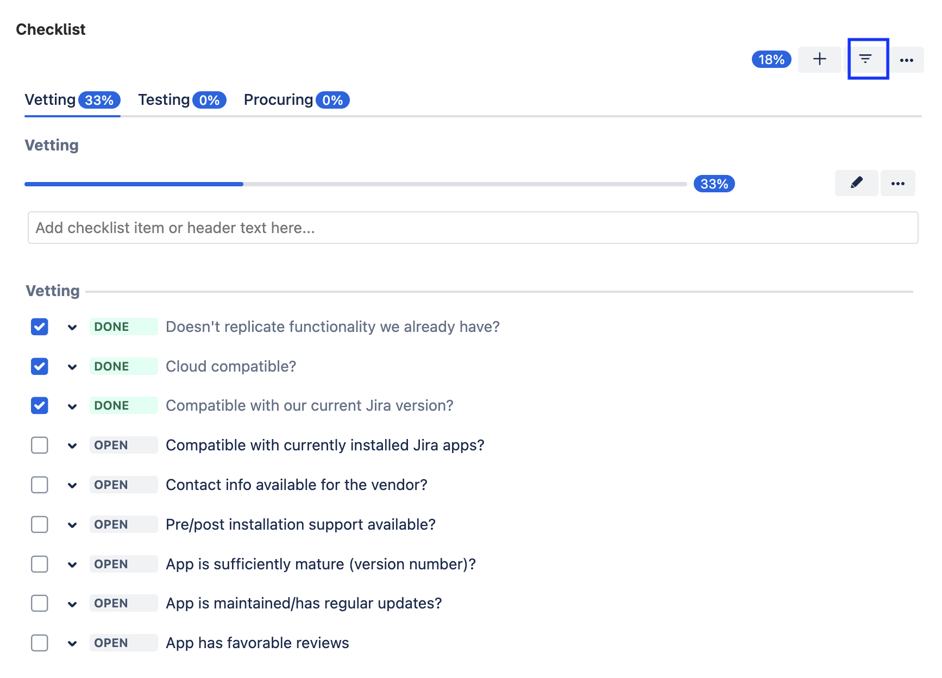Open top-right more options ellipsis menu
Image resolution: width=942 pixels, height=678 pixels.
pos(906,60)
